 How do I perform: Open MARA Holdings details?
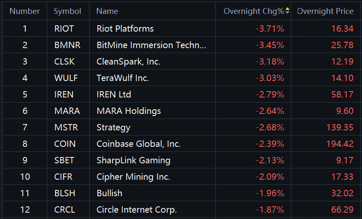click(129, 111)
